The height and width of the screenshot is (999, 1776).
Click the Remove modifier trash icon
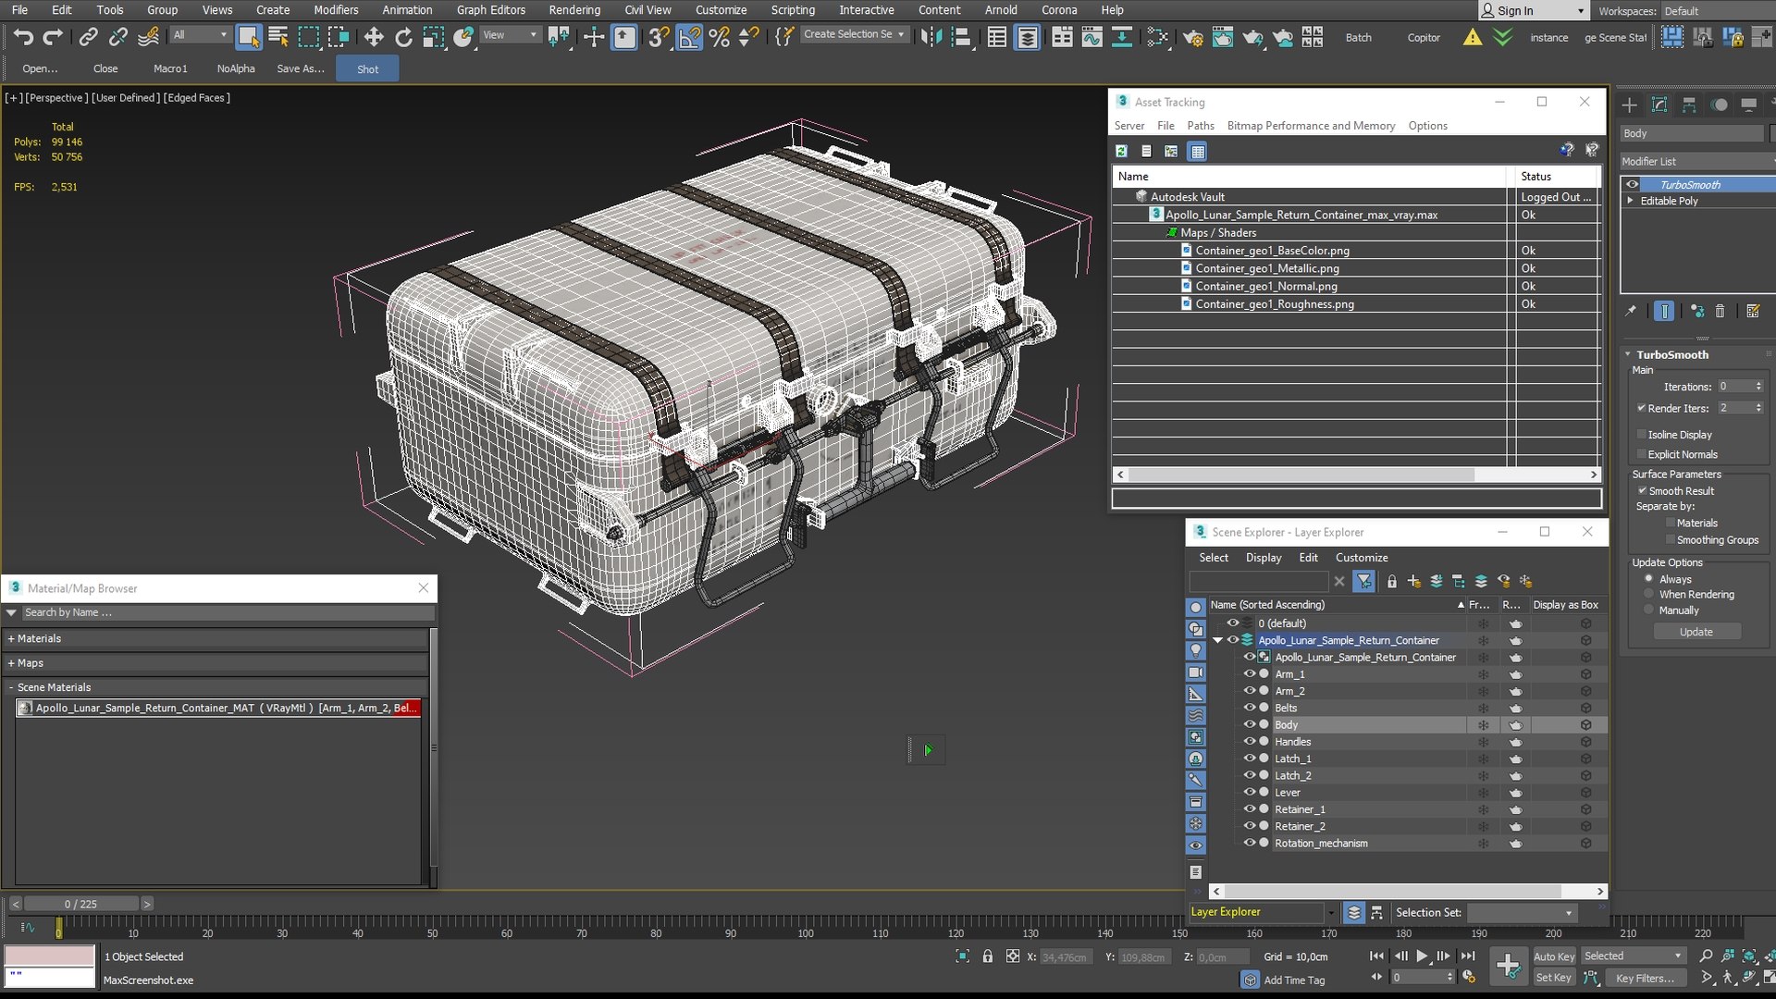tap(1720, 311)
